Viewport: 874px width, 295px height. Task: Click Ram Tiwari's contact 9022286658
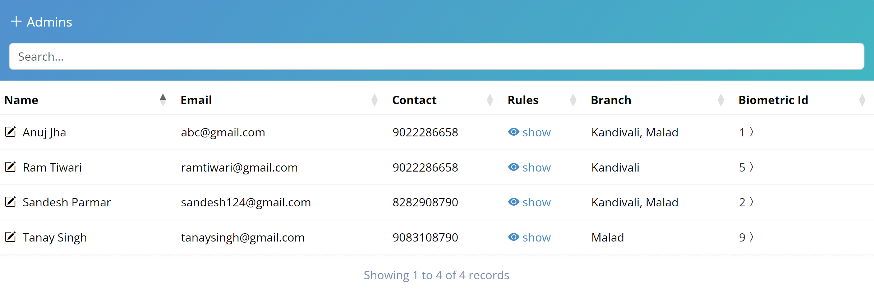[425, 167]
